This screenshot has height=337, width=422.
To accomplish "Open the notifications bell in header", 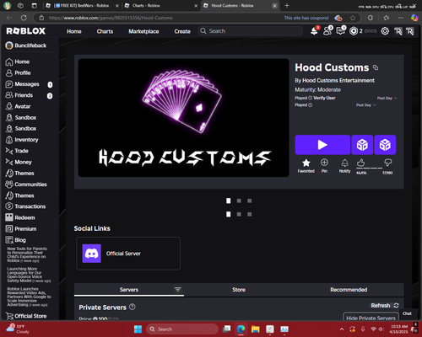I will pyautogui.click(x=314, y=31).
